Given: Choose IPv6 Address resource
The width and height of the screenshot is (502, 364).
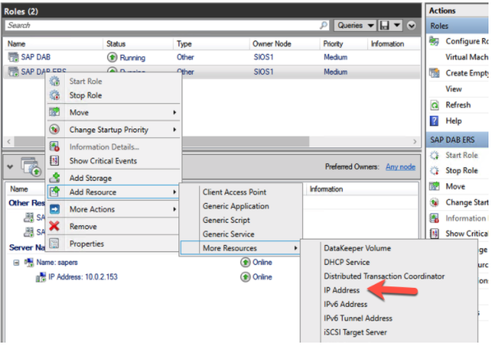Looking at the screenshot, I should (346, 305).
